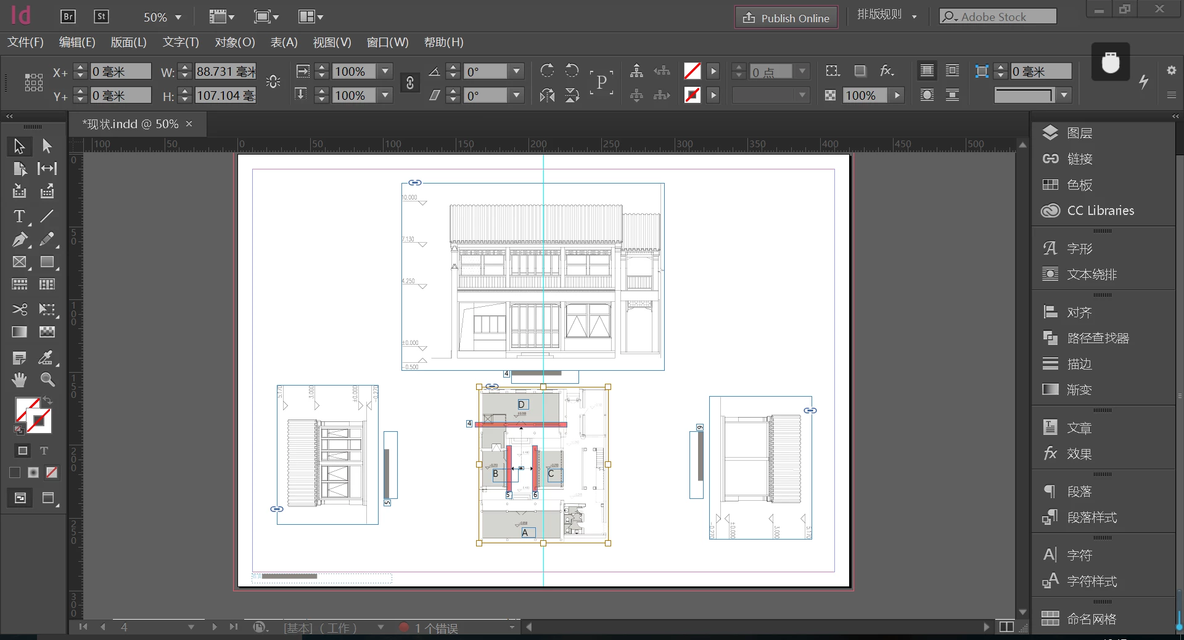Select the Gradient Feather tool
The image size is (1184, 640).
(x=47, y=332)
